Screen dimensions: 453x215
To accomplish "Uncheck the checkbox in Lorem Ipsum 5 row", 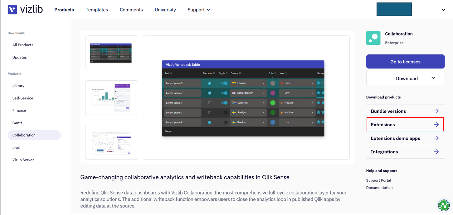I will [210, 83].
